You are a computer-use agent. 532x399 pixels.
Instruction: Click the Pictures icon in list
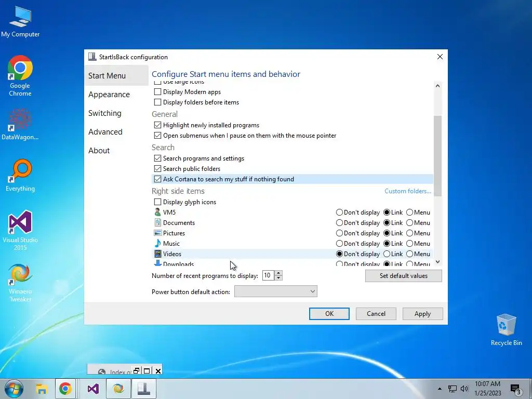pyautogui.click(x=157, y=233)
